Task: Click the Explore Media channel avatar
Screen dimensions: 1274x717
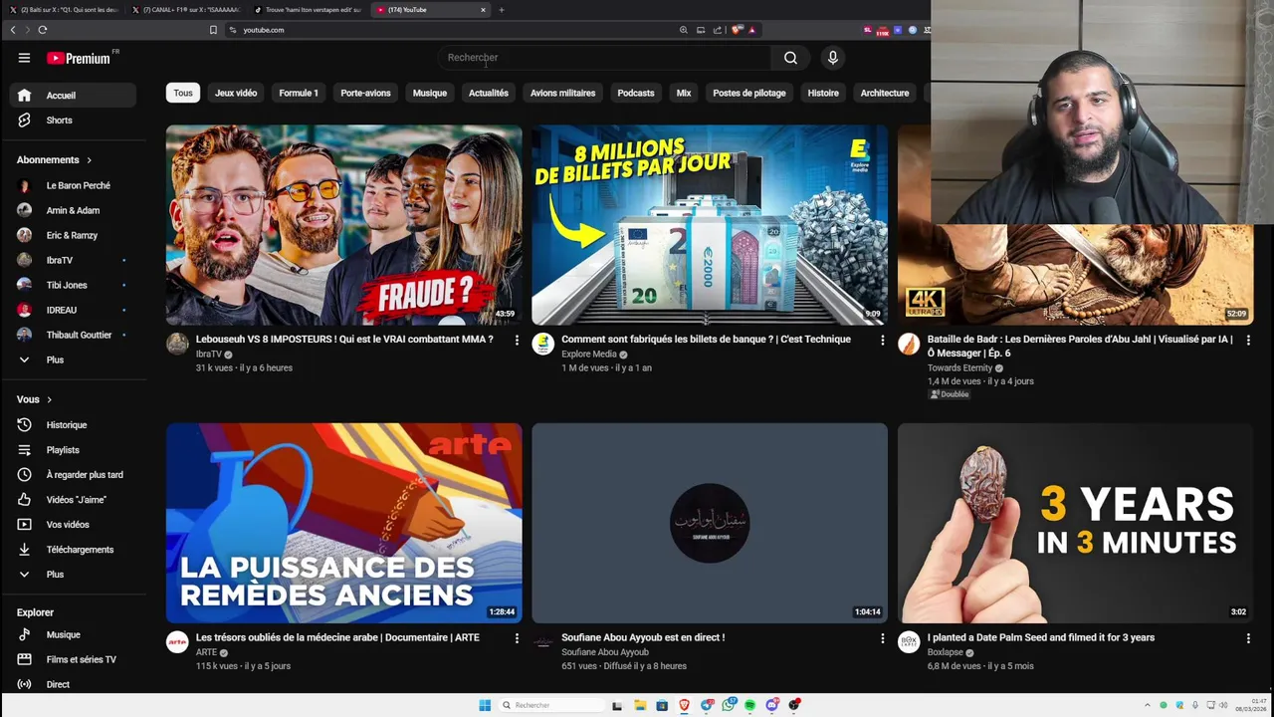Action: (543, 345)
